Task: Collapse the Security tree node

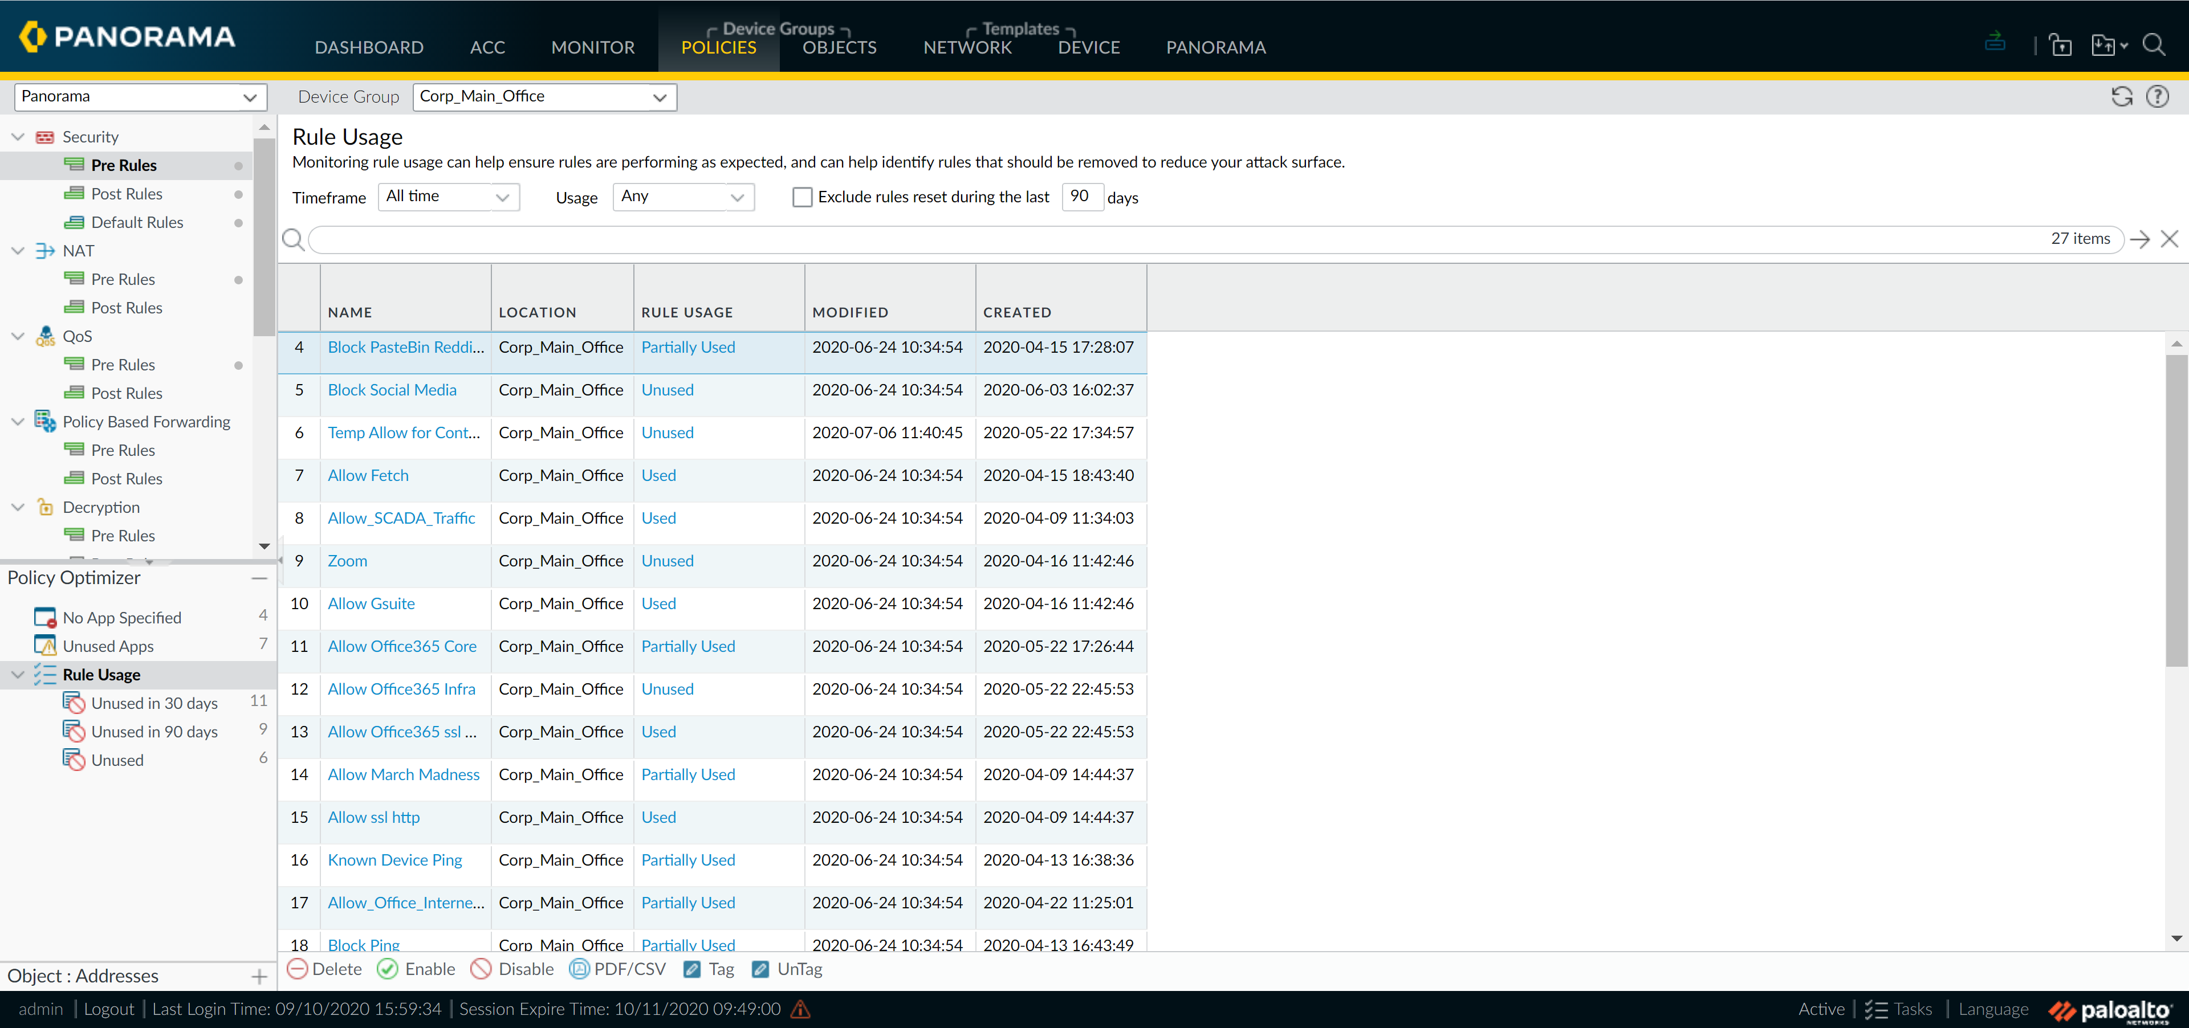Action: [x=18, y=137]
